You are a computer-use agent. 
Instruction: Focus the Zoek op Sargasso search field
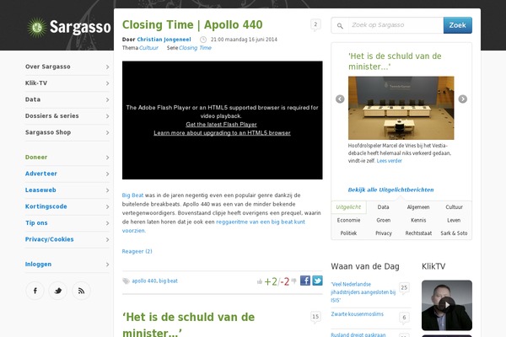pos(396,25)
